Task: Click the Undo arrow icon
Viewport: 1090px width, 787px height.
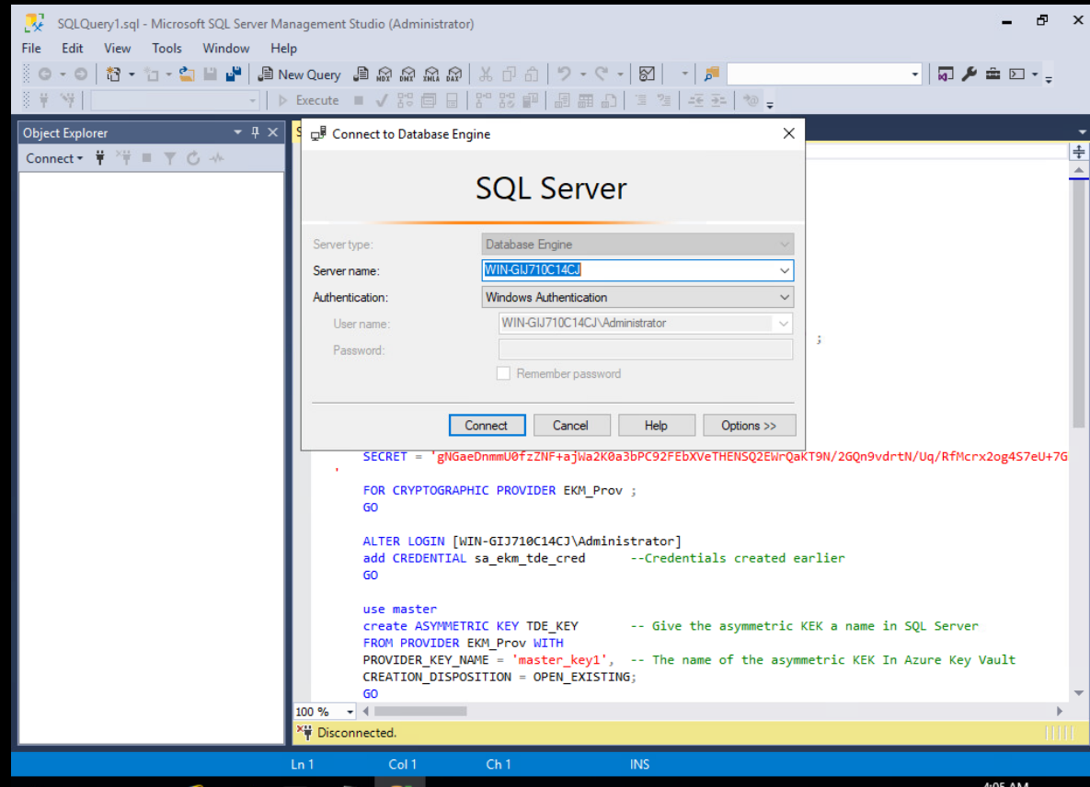Action: 564,74
